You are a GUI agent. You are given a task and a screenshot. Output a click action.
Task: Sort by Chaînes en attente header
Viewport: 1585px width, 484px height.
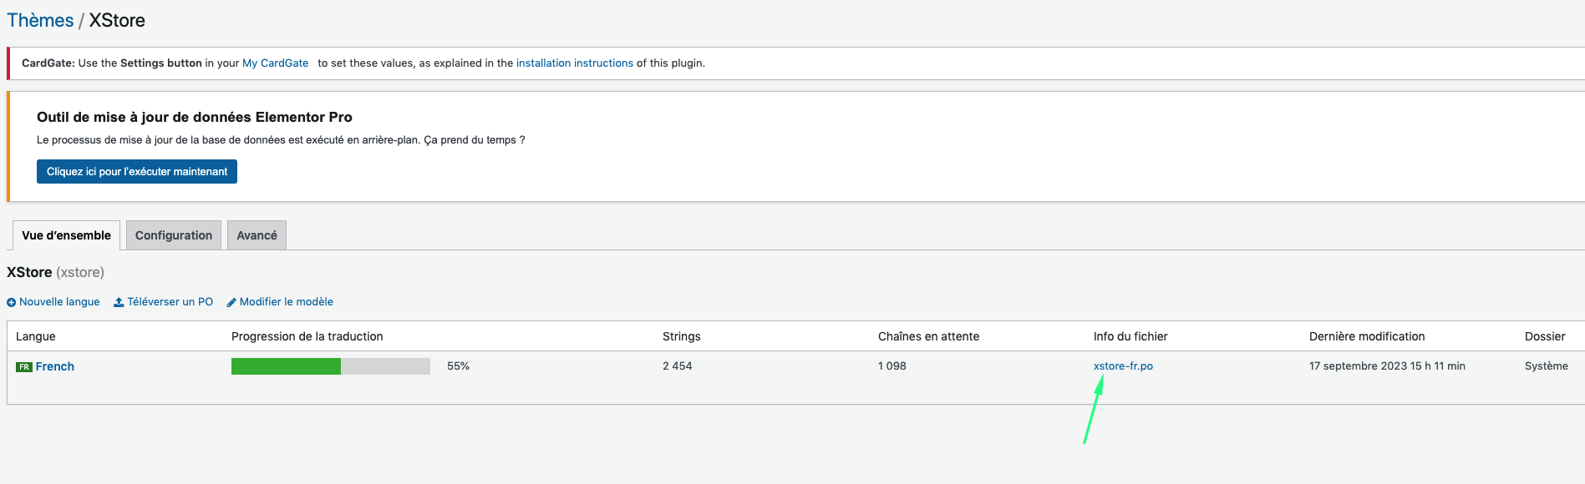pyautogui.click(x=928, y=336)
